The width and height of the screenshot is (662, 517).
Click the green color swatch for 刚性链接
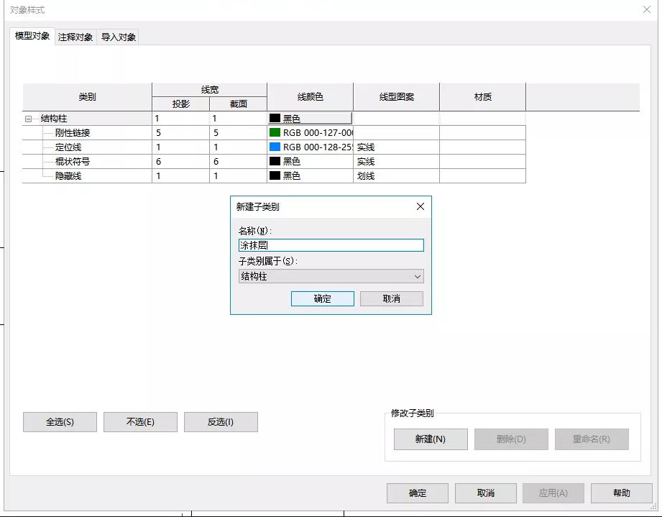click(x=275, y=133)
